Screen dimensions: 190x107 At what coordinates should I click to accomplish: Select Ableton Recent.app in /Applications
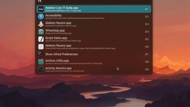(x=94, y=24)
